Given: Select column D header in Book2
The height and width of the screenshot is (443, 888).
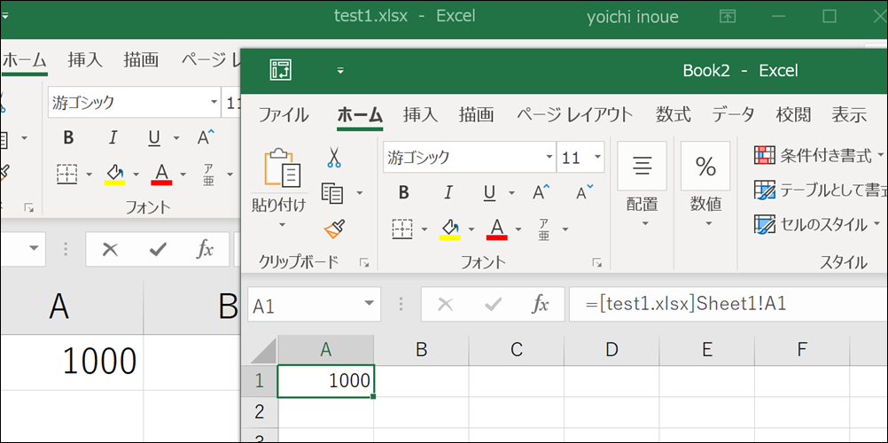Looking at the screenshot, I should click(x=611, y=350).
